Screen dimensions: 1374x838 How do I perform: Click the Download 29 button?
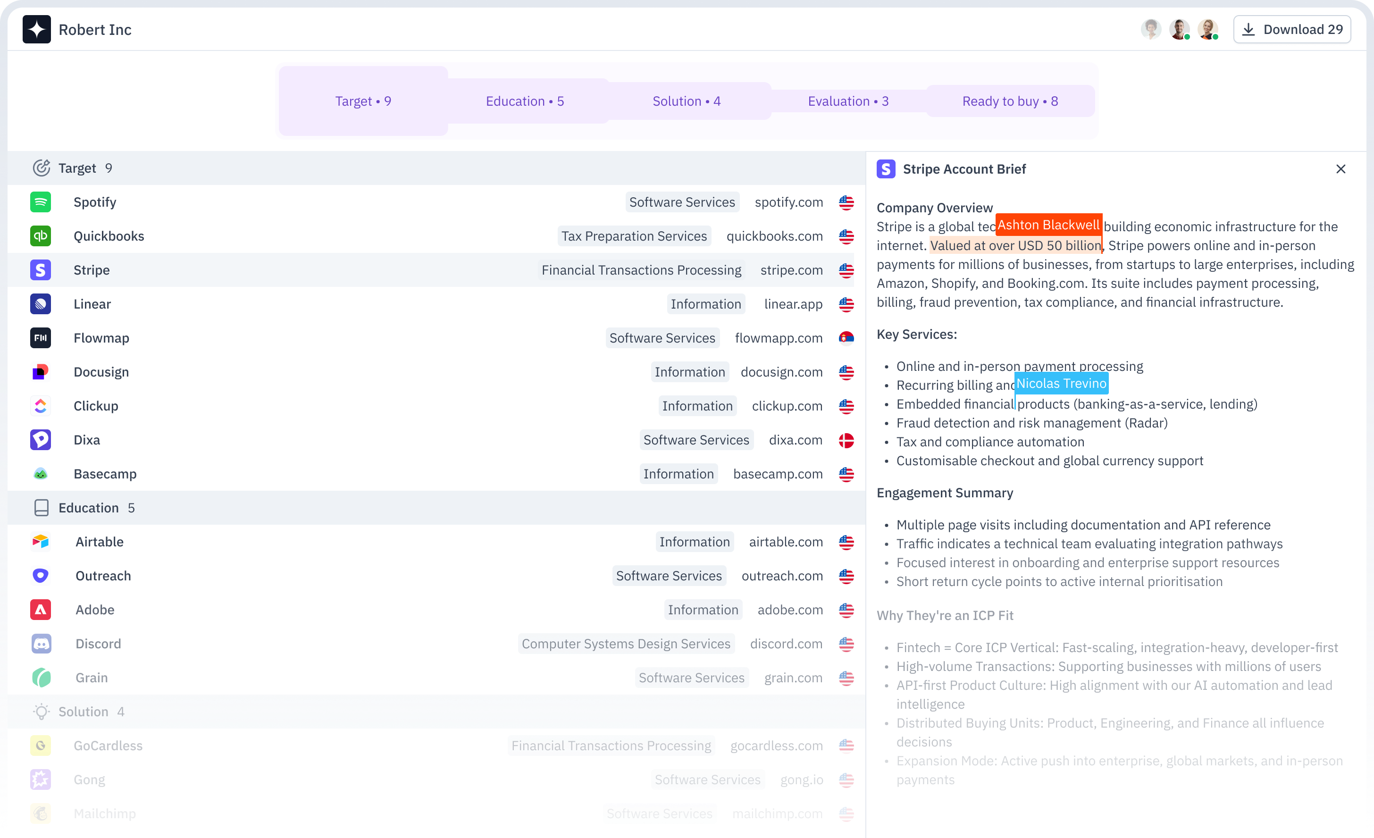pyautogui.click(x=1291, y=29)
